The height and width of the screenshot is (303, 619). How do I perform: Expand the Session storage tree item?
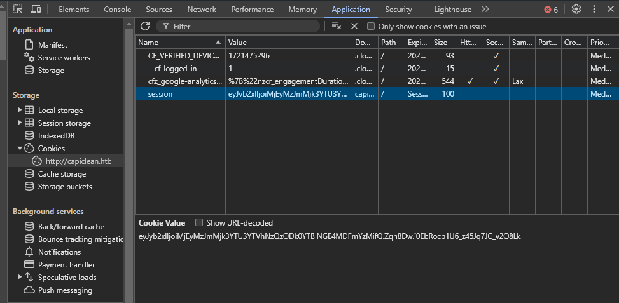tap(20, 123)
